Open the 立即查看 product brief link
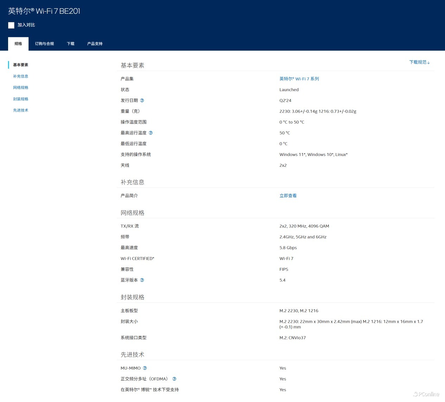This screenshot has height=402, width=445. point(288,196)
